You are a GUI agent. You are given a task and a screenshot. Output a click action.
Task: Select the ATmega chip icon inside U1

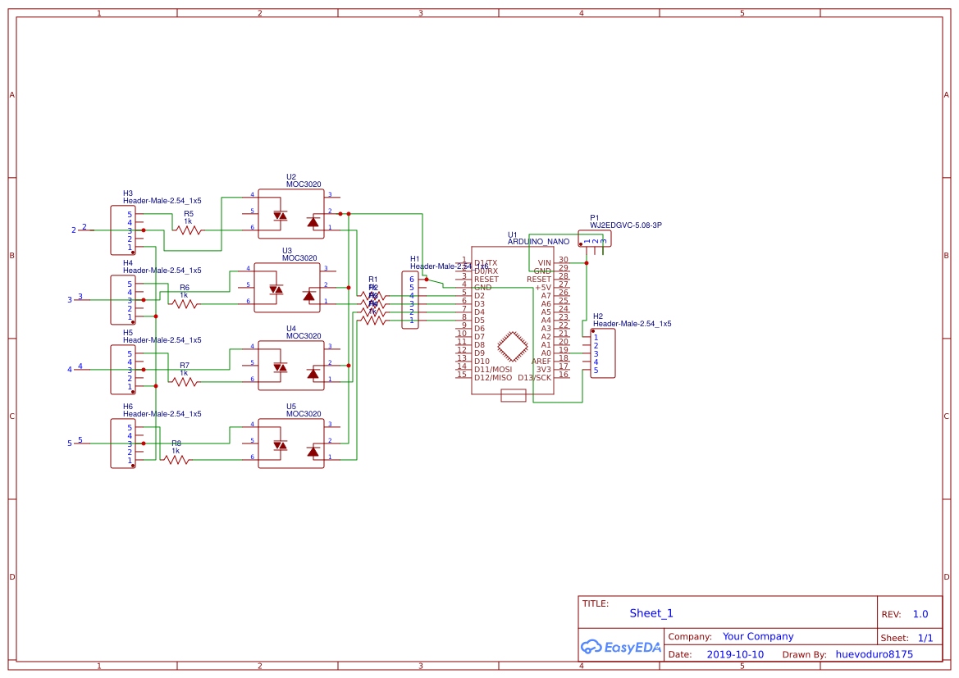512,345
